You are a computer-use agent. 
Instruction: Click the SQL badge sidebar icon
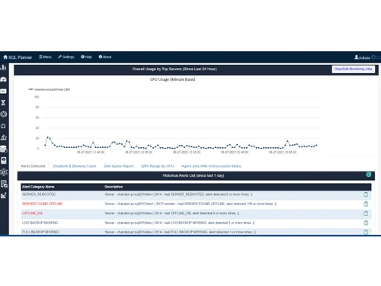point(4,91)
